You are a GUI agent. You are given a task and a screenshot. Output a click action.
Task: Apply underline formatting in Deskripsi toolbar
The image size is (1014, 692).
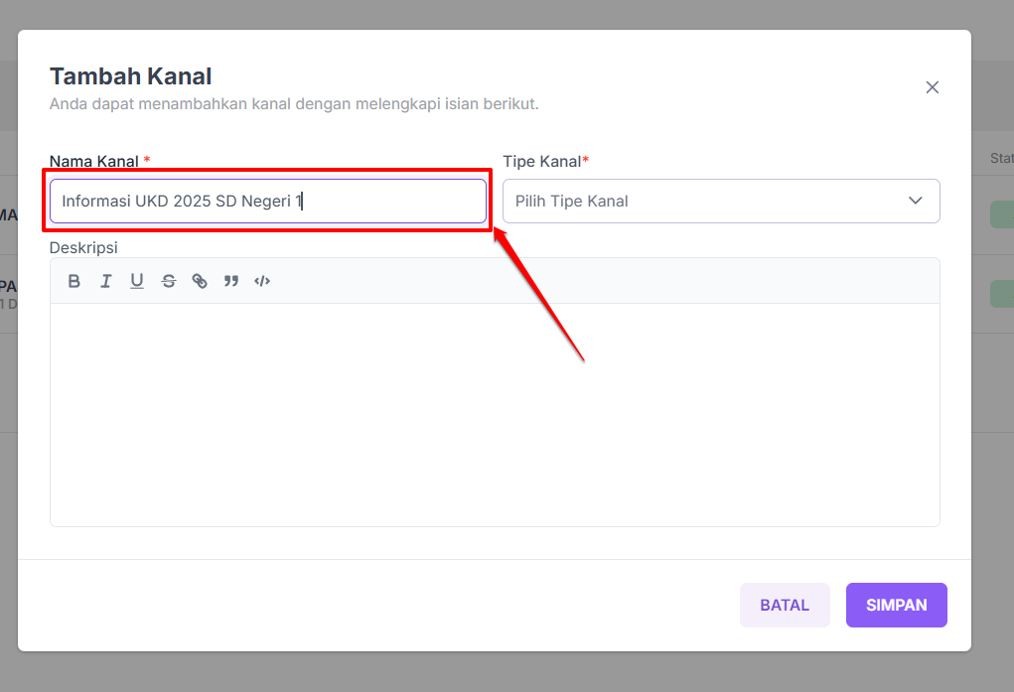(x=136, y=281)
